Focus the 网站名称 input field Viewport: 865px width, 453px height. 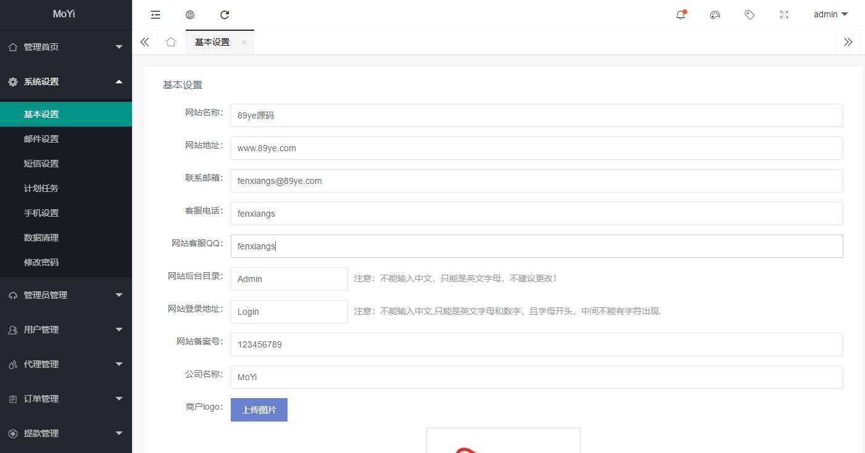[x=537, y=115]
